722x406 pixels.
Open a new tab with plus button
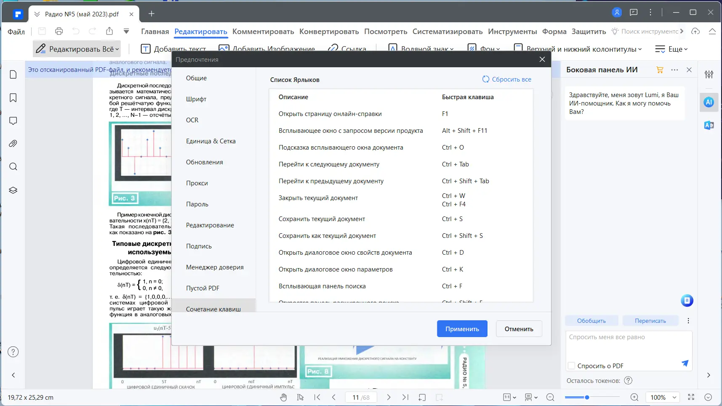coord(152,13)
